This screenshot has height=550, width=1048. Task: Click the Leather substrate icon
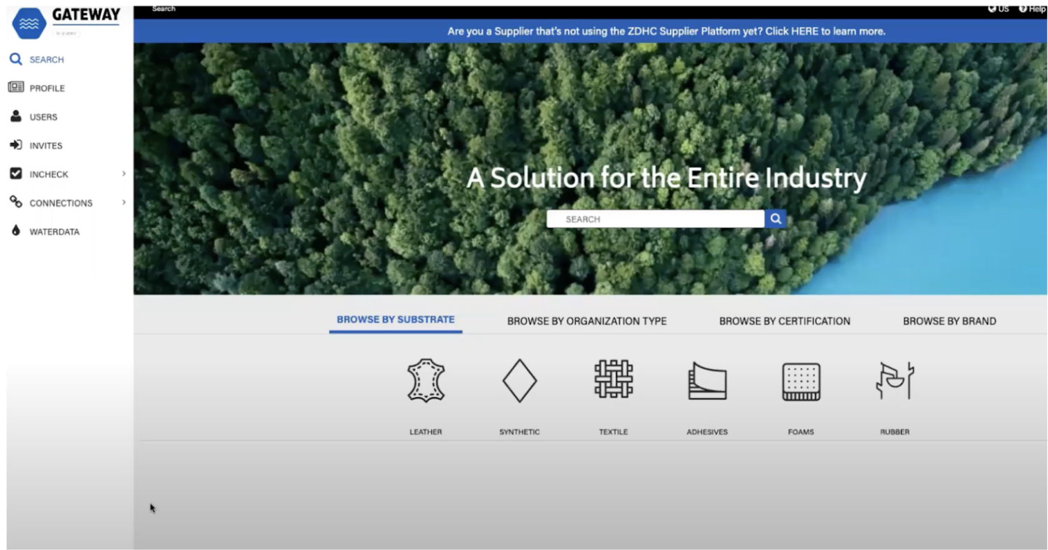(425, 381)
